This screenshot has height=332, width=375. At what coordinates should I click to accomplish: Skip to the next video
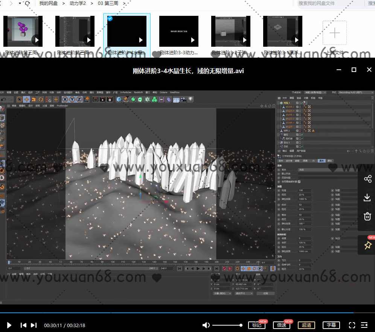(34, 325)
